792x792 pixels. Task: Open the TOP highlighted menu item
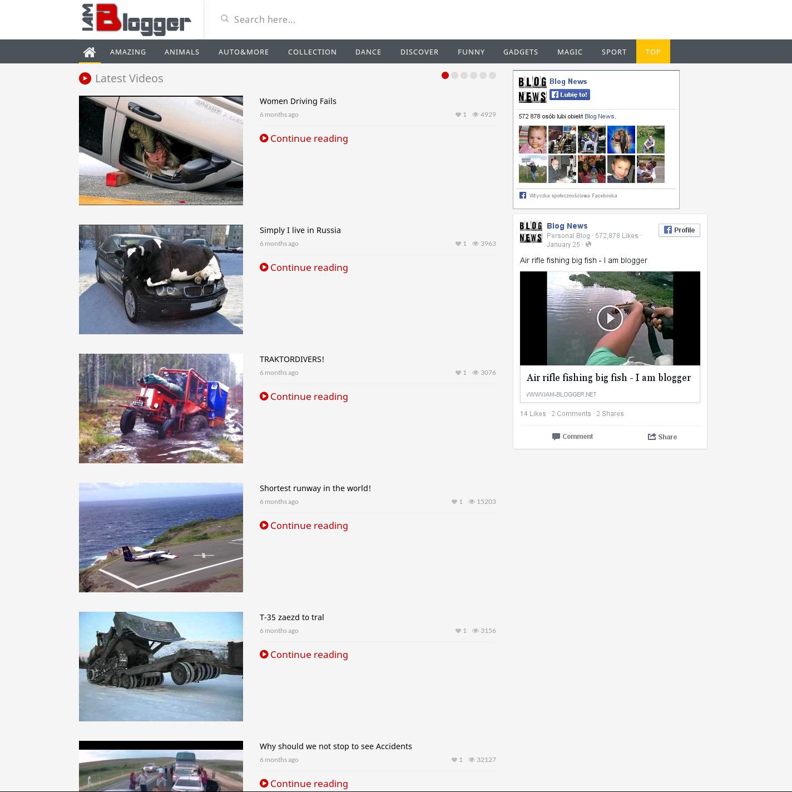(653, 52)
